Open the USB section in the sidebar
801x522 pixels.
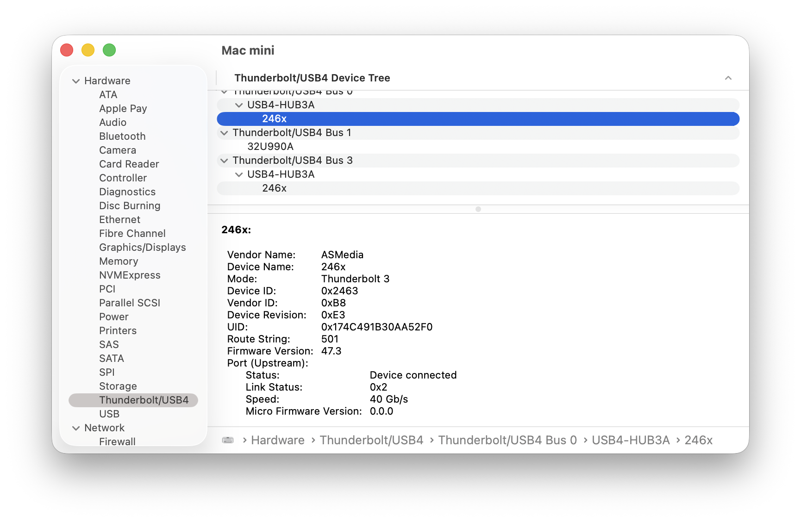pyautogui.click(x=109, y=414)
